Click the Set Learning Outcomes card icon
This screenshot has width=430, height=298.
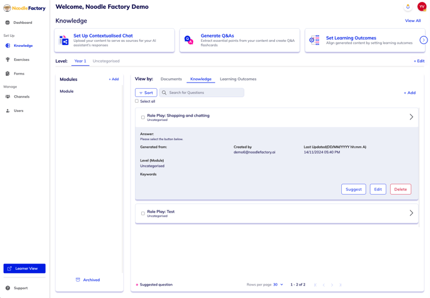[x=314, y=40]
